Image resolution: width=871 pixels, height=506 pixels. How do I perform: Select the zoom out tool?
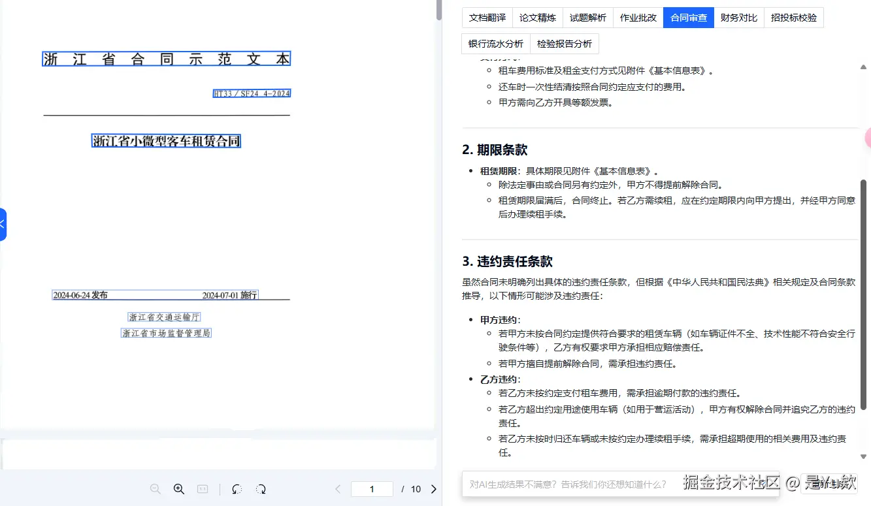155,488
